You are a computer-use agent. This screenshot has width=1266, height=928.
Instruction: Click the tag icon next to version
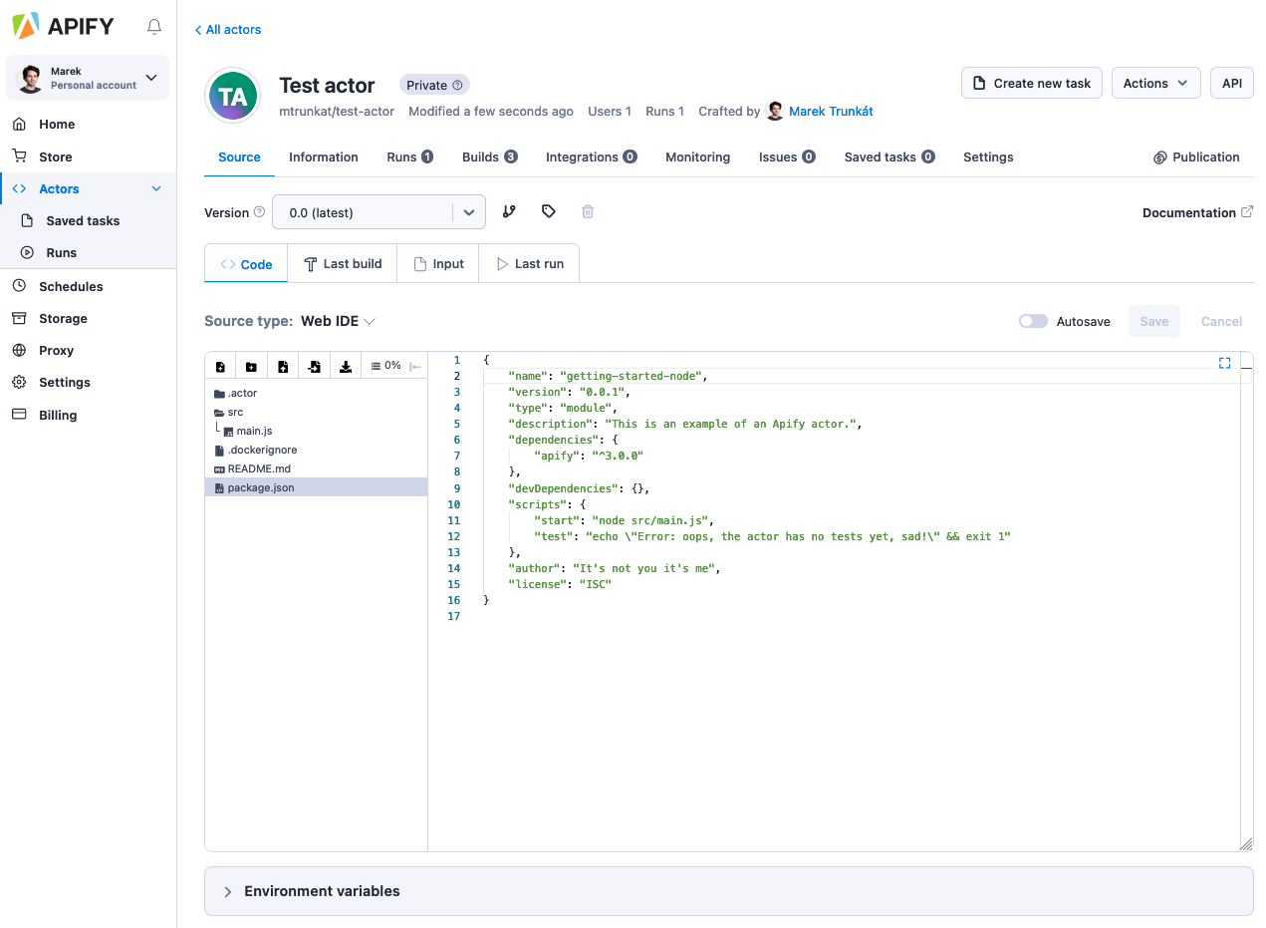click(547, 211)
